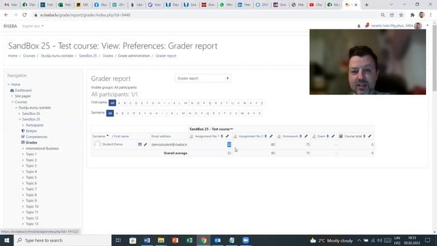437x246 pixels.
Task: Open Badges in navigation
Action: (31, 131)
